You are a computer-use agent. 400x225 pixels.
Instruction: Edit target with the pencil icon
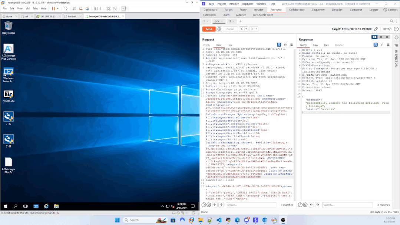(376, 29)
